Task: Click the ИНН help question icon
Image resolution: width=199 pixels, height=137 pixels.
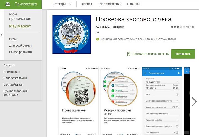Action: (177, 95)
